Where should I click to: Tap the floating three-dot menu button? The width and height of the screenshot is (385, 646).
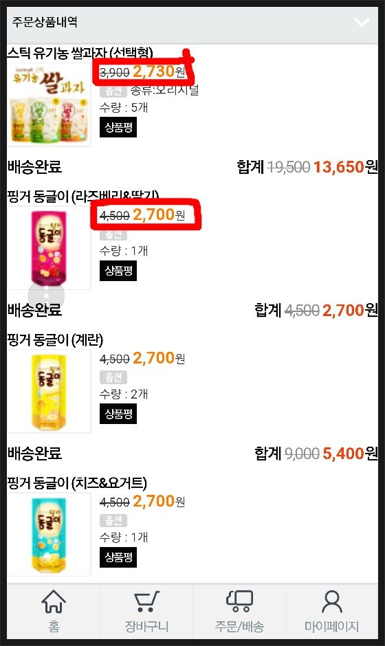click(x=46, y=296)
